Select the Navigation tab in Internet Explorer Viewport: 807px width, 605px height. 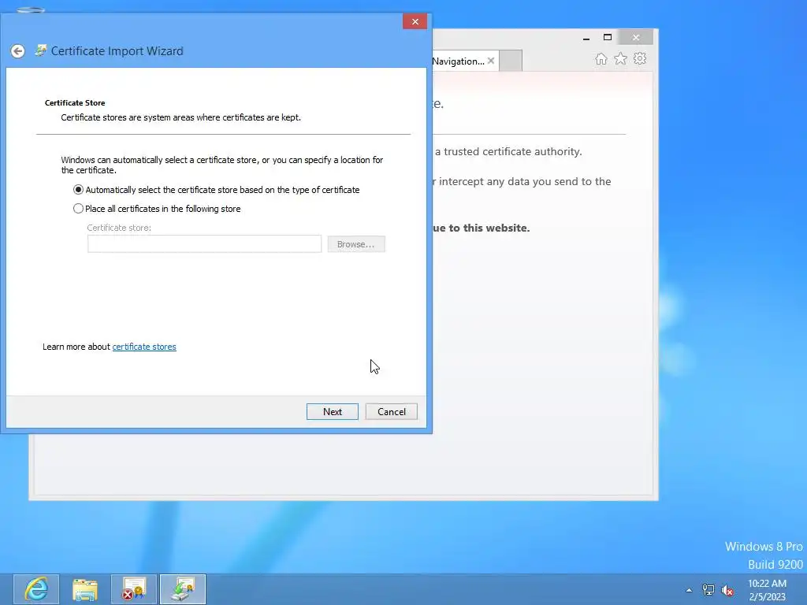[x=458, y=61]
